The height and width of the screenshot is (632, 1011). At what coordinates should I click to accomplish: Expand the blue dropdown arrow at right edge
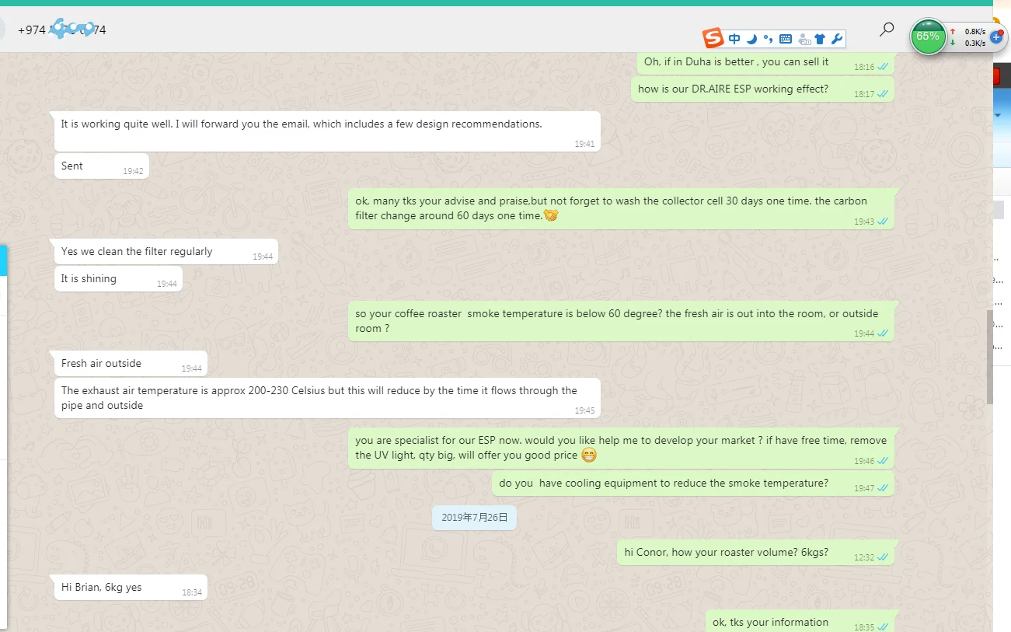click(x=998, y=115)
